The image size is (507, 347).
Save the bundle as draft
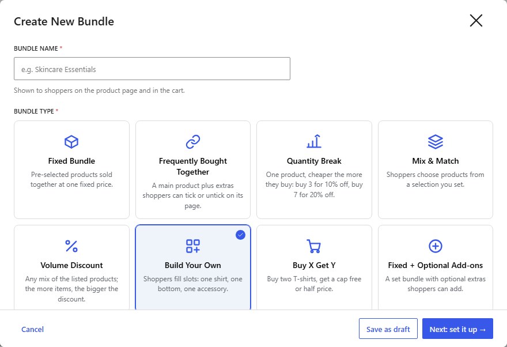tap(388, 329)
